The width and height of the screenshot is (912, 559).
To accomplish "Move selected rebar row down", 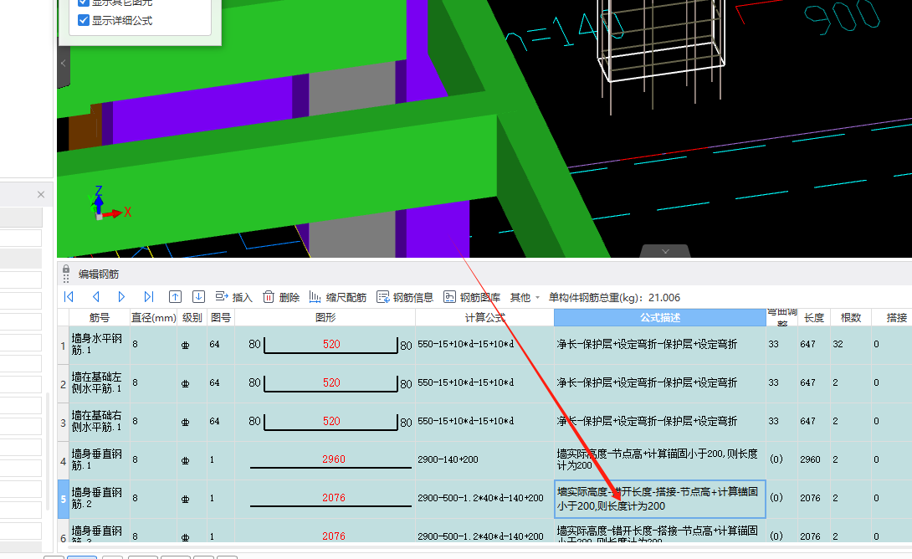I will [198, 297].
